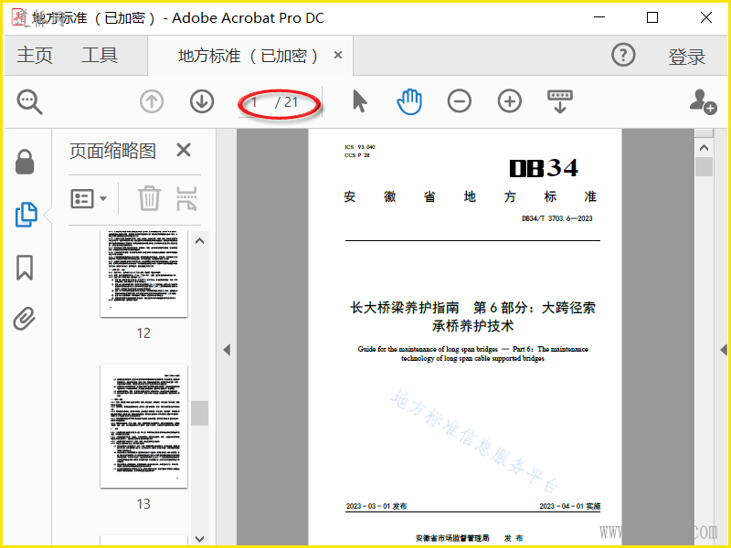Image resolution: width=731 pixels, height=548 pixels.
Task: Click the 2023-03-01 发布 date text
Action: (376, 506)
